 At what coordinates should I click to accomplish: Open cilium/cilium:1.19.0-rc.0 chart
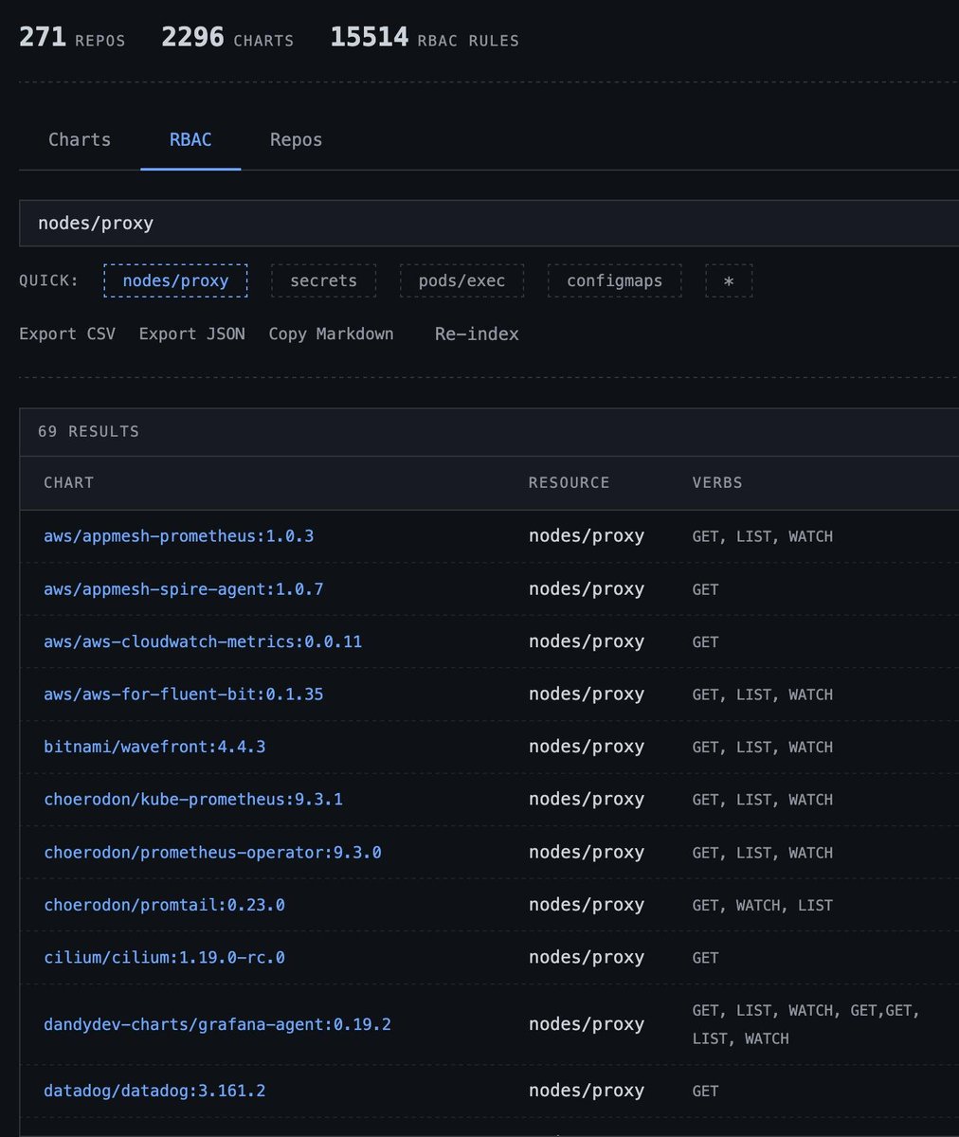pos(164,958)
